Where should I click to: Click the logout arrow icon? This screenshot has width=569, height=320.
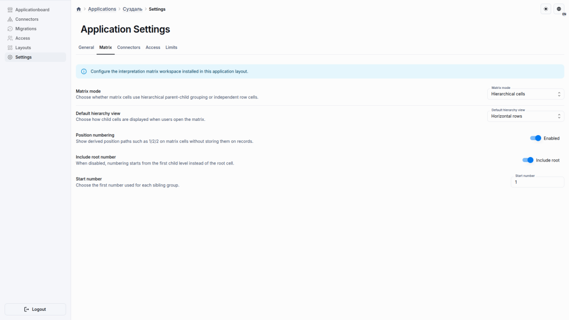26,309
